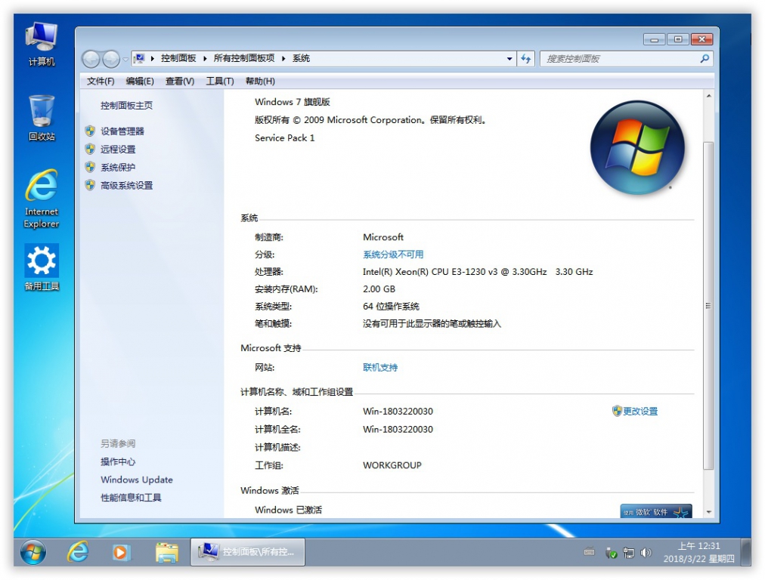Click the network tray icon
Image resolution: width=765 pixels, height=580 pixels.
(x=629, y=553)
